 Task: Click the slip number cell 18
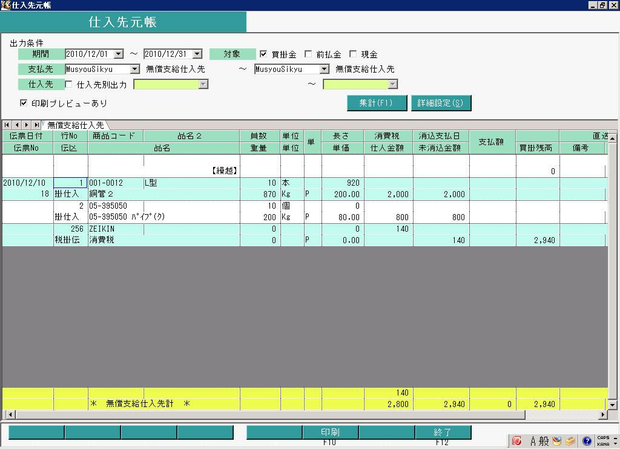27,194
